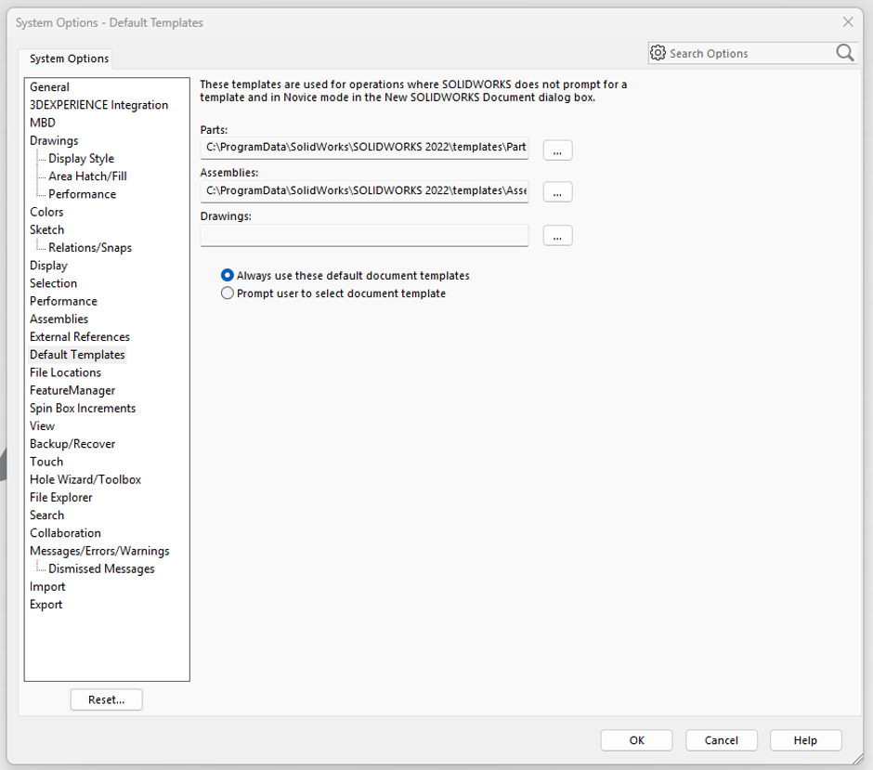
Task: Browse for Parts template file
Action: [557, 150]
